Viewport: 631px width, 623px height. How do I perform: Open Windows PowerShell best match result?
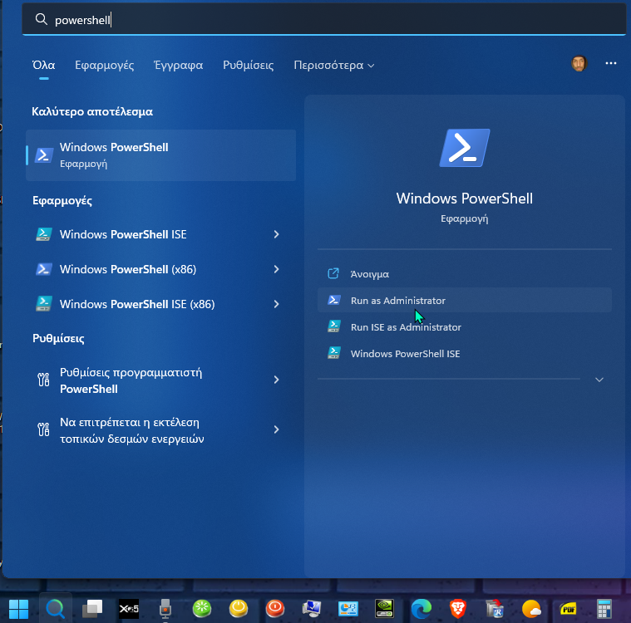(160, 155)
